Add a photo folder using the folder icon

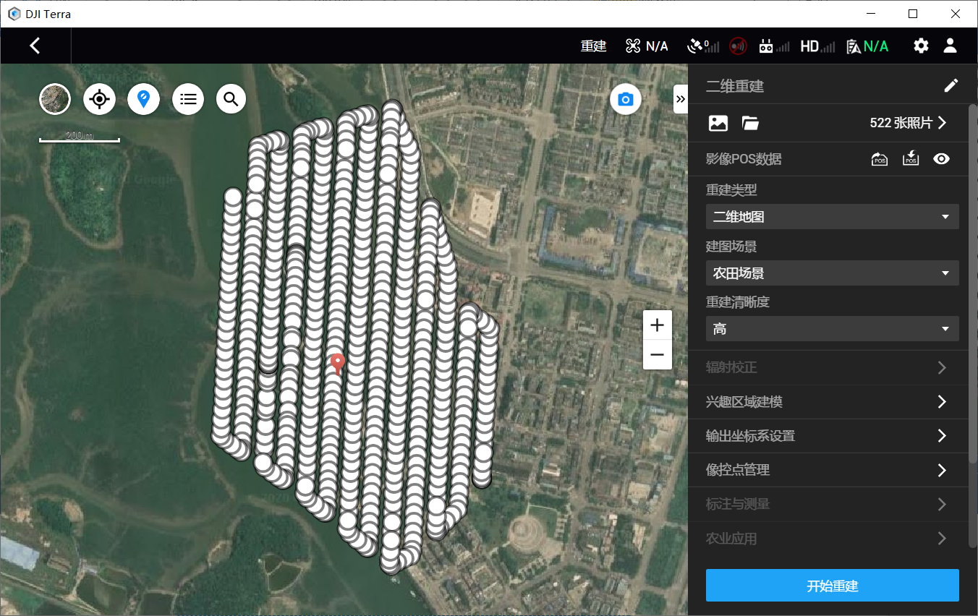750,123
